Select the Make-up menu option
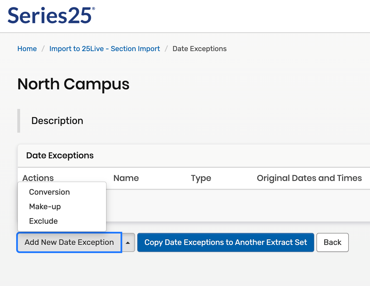The image size is (370, 286). click(x=45, y=207)
